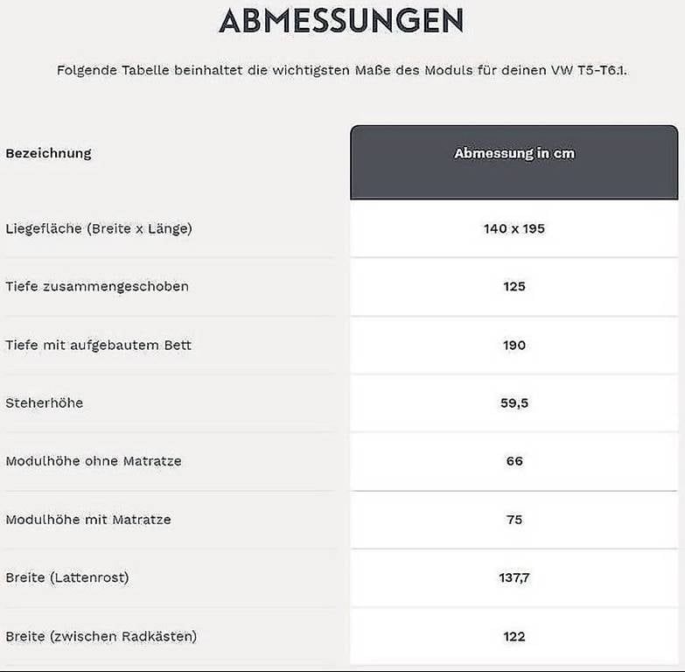Click the value cell '66'
This screenshot has width=685, height=672.
click(x=514, y=461)
